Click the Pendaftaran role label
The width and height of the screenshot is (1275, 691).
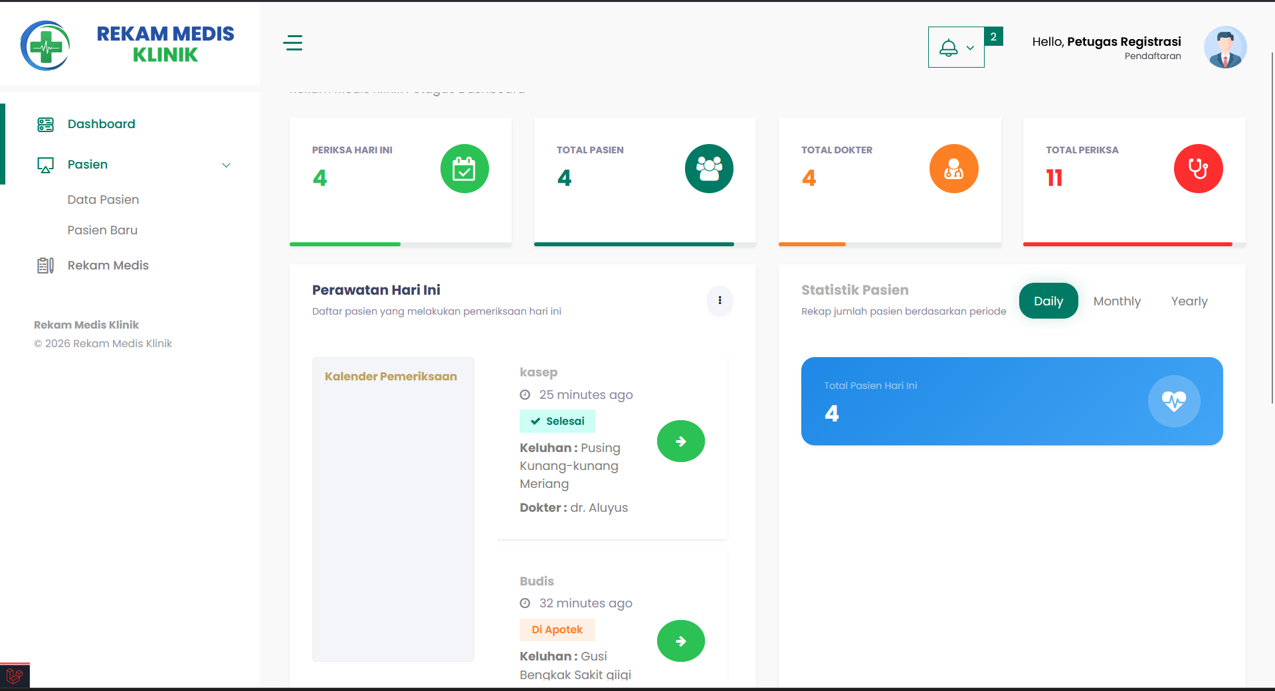pos(1153,56)
